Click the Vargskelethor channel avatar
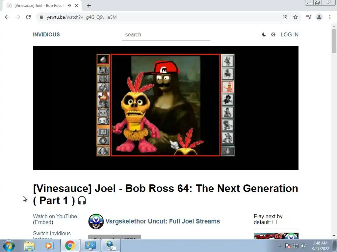This screenshot has width=337, height=252. (x=96, y=221)
